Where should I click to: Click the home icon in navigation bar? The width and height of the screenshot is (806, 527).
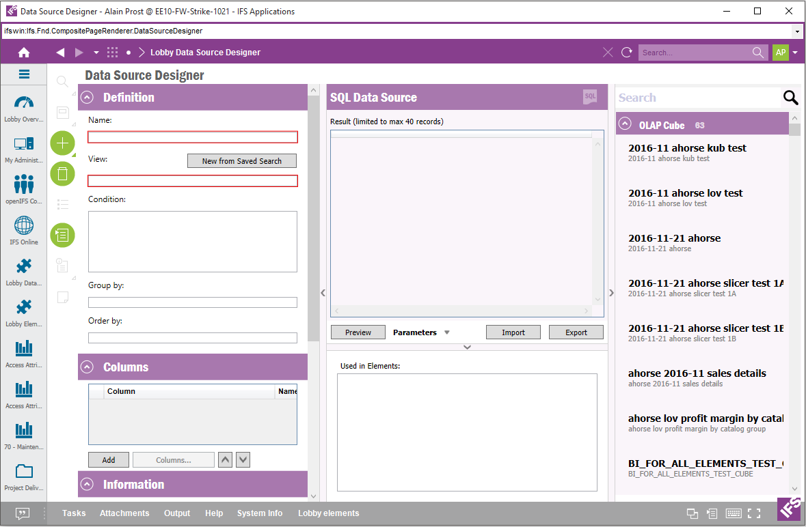[x=24, y=53]
